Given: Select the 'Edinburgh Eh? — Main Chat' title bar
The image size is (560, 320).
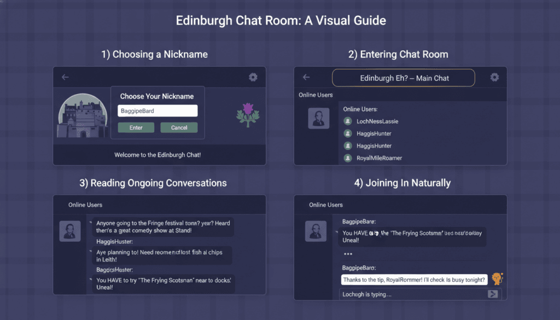Looking at the screenshot, I should [x=403, y=78].
